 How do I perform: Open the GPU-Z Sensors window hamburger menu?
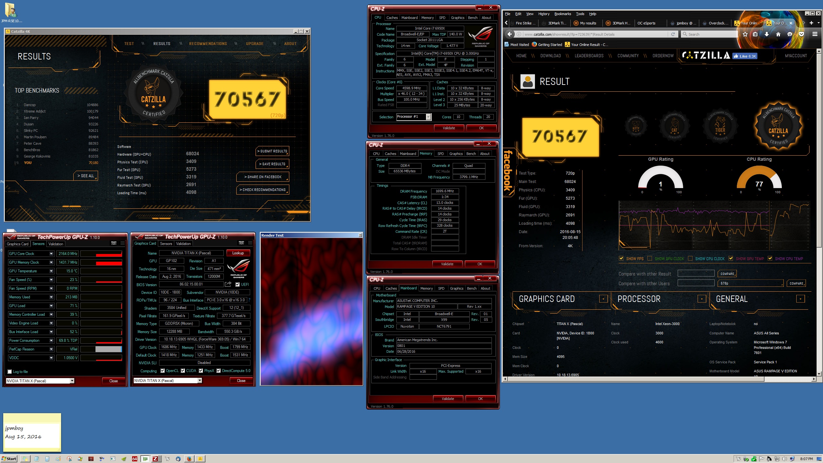coord(122,243)
